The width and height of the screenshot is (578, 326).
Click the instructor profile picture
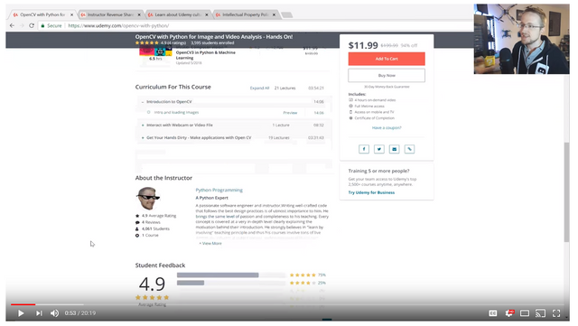pyautogui.click(x=148, y=199)
